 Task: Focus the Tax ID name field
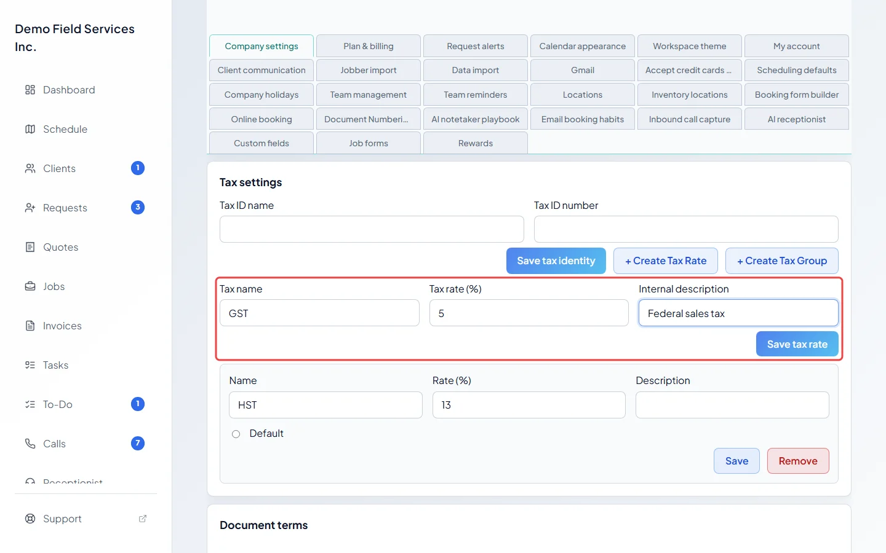tap(372, 229)
